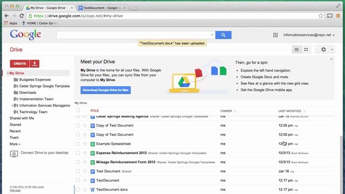This screenshot has width=345, height=194.
Task: Star the Expense Reimbursement 2013 file
Action: pyautogui.click(x=85, y=153)
